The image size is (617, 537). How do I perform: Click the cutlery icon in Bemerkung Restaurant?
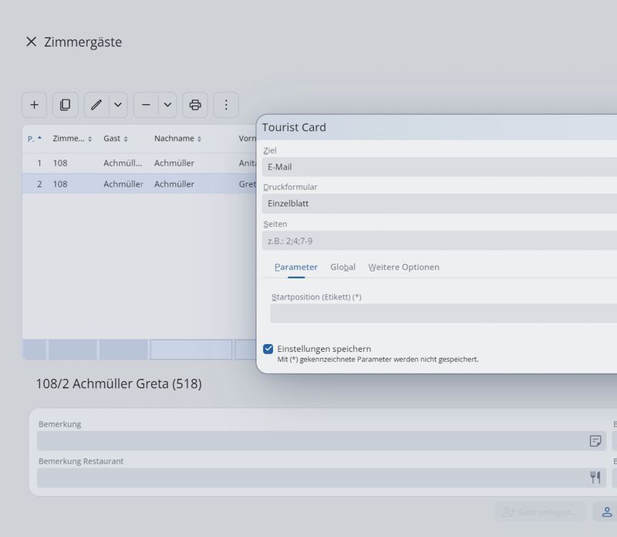595,478
